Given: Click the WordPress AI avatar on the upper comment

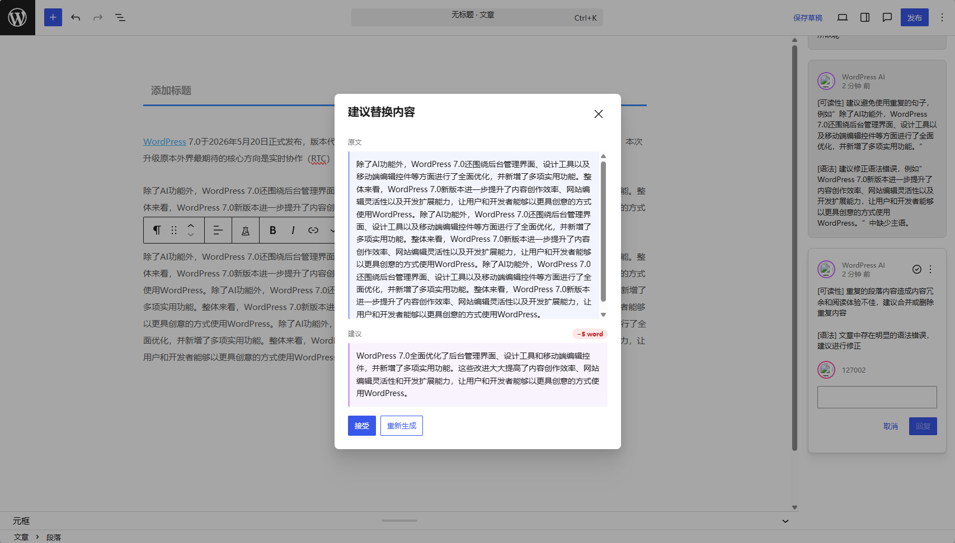Looking at the screenshot, I should 826,81.
